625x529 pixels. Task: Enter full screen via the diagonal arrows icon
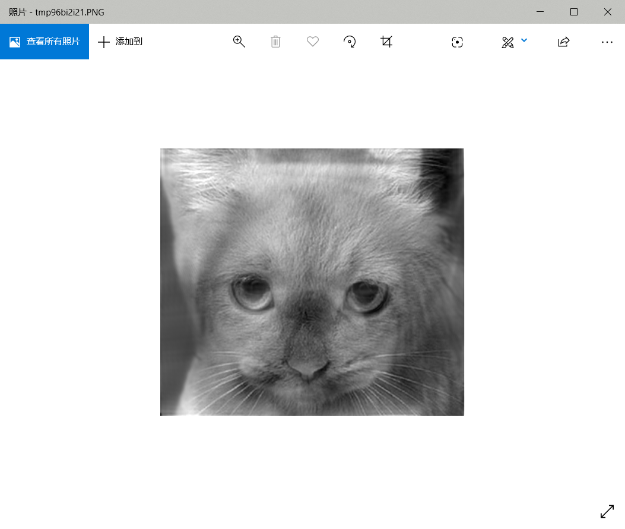tap(607, 511)
